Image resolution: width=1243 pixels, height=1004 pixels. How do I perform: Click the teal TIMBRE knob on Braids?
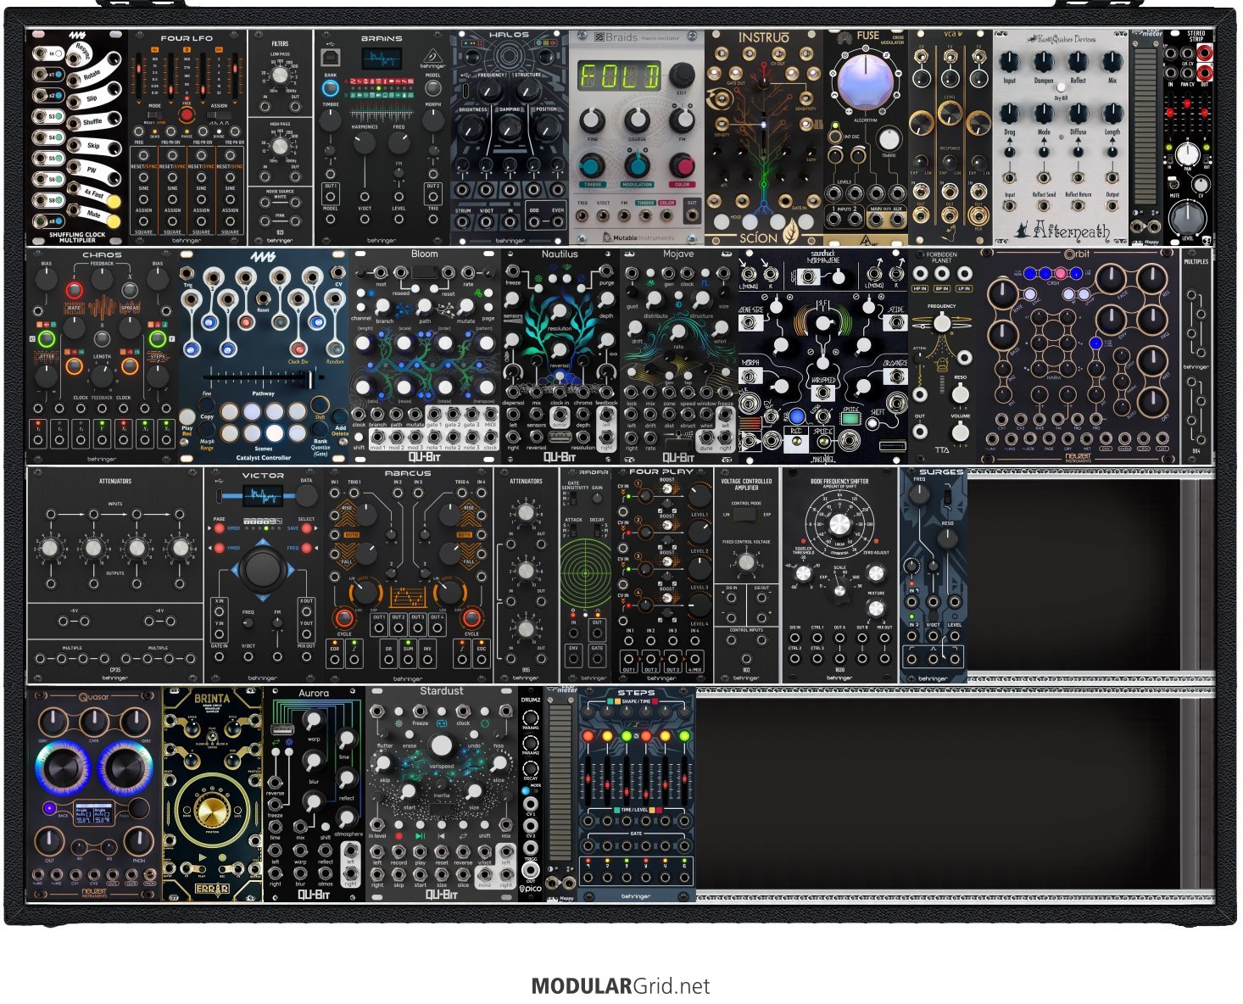592,165
